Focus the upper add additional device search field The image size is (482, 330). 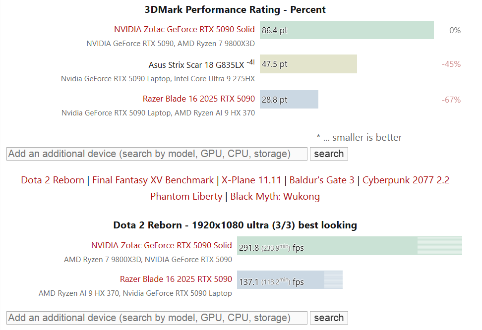coord(157,154)
